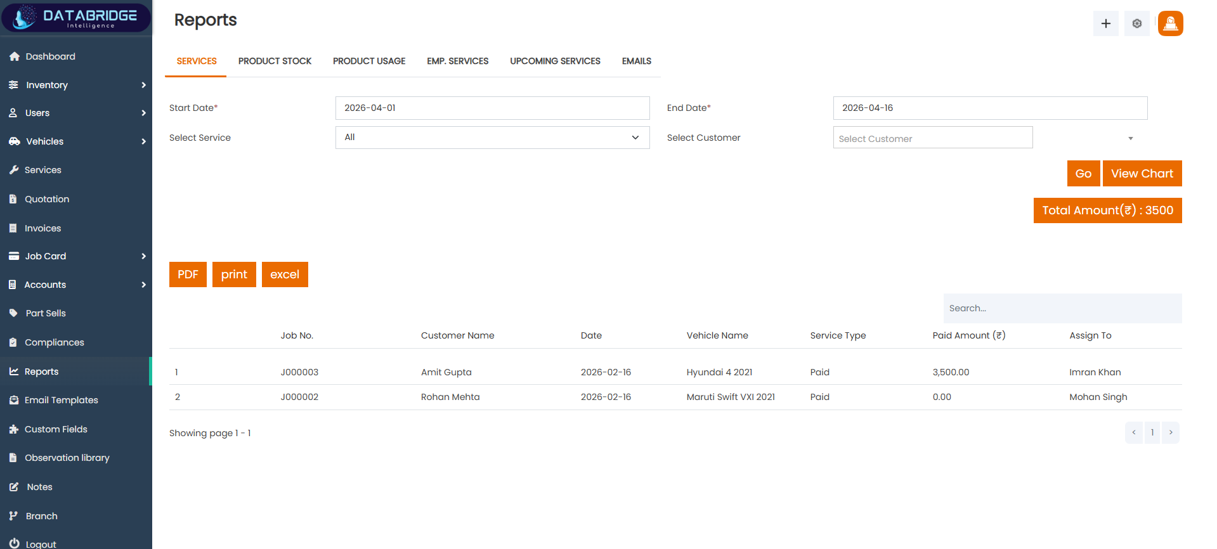Go to previous page arrow in pagination
The width and height of the screenshot is (1217, 549).
1134,432
